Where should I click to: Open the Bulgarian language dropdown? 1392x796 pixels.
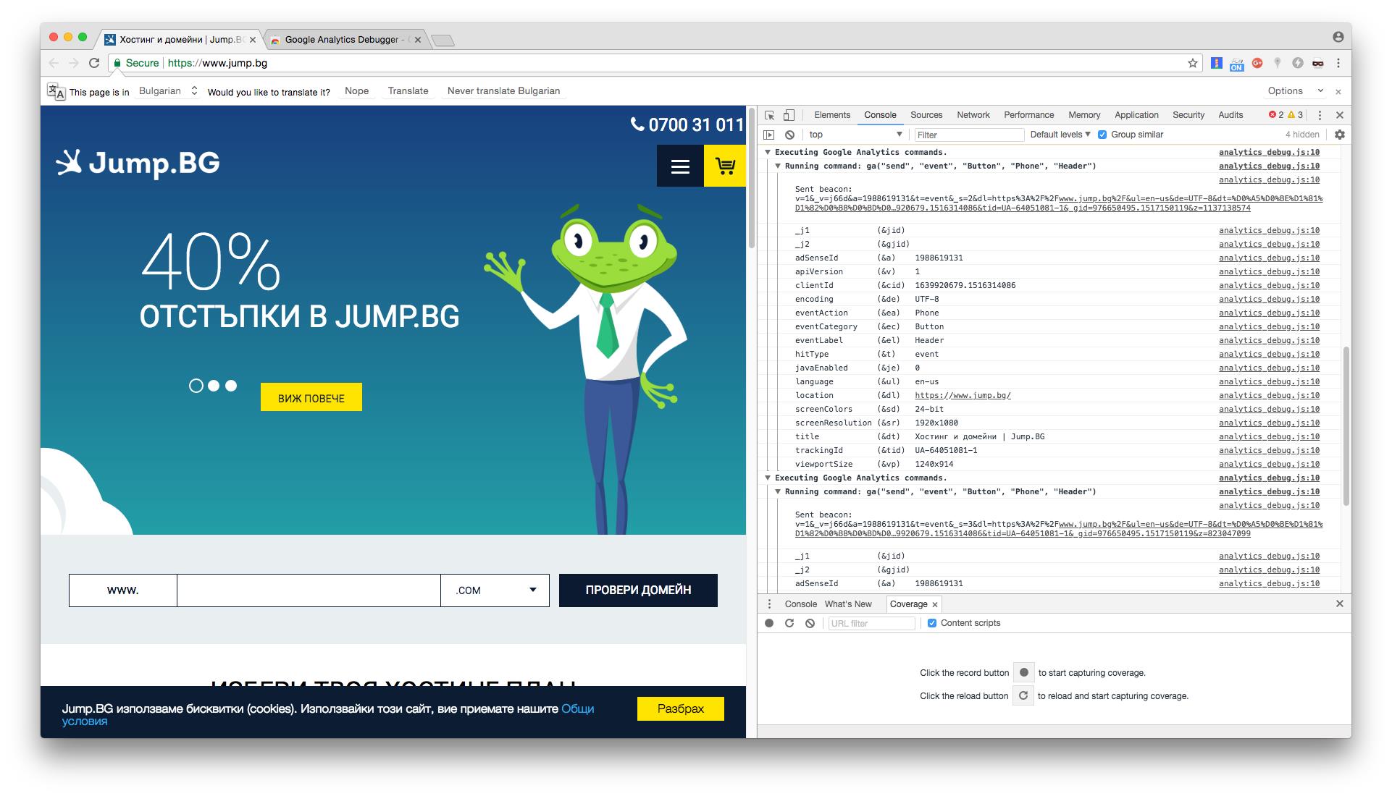pos(168,90)
